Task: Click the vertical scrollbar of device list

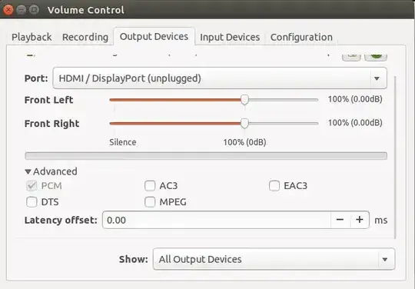Action: 395,158
